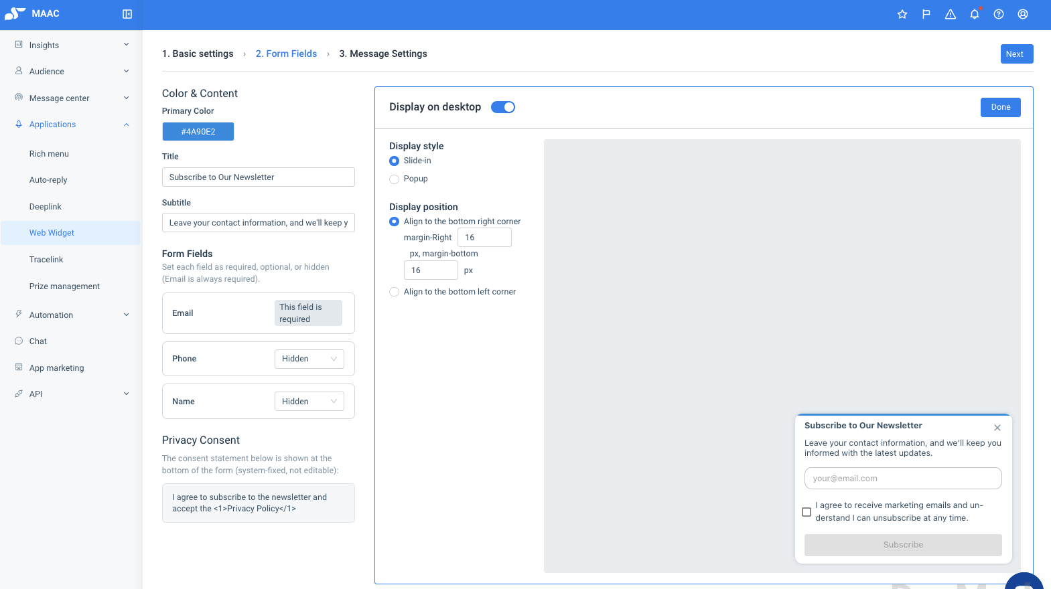Click the Chat bubble icon
This screenshot has height=589, width=1051.
pos(19,341)
